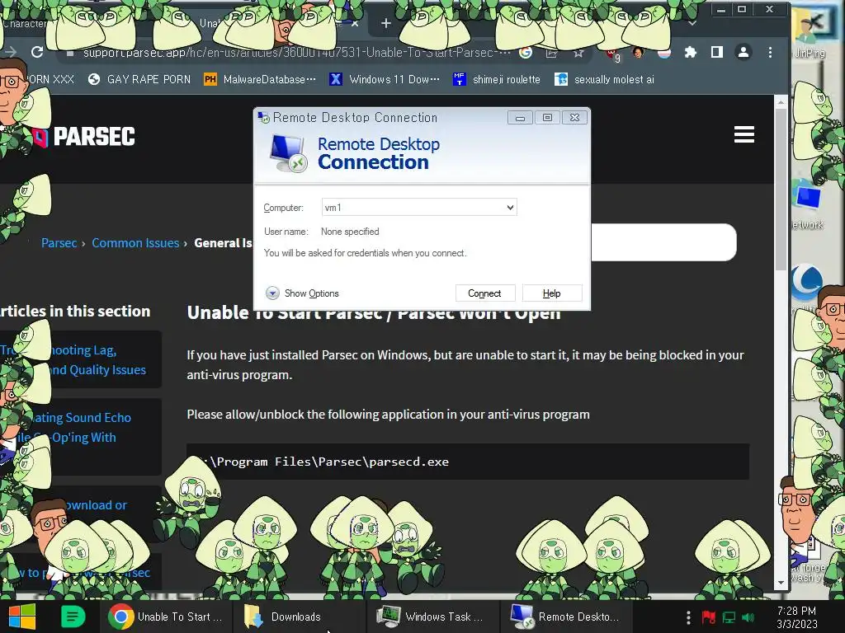Open the Chrome three-dot menu
This screenshot has height=633, width=845.
pyautogui.click(x=770, y=52)
